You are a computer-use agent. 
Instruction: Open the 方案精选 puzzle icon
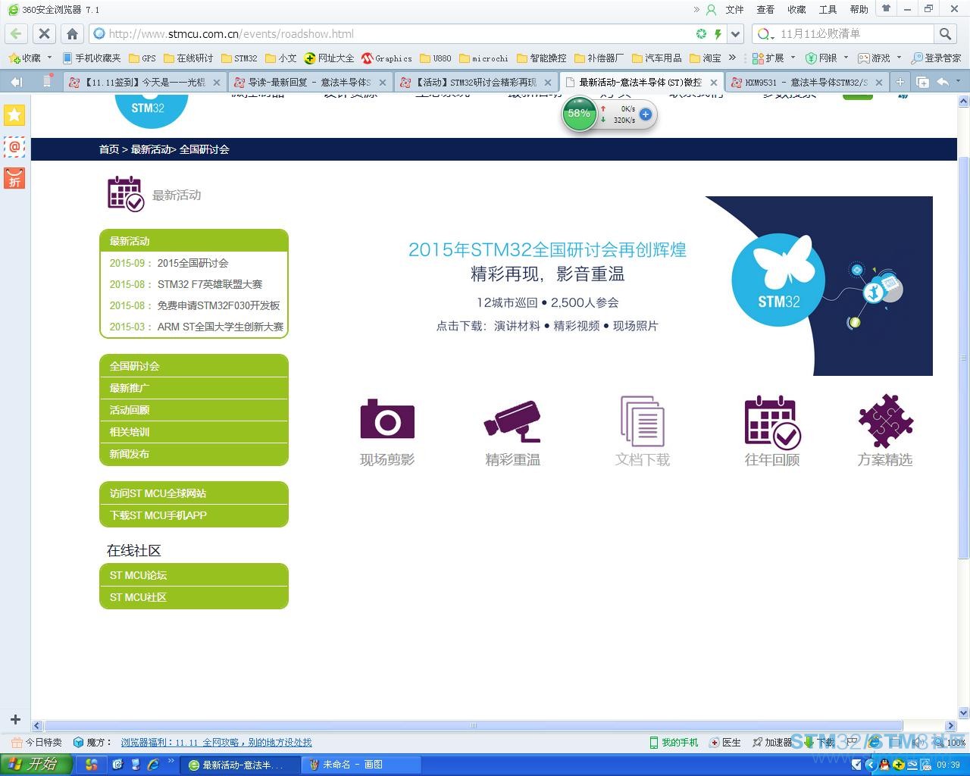pos(885,421)
